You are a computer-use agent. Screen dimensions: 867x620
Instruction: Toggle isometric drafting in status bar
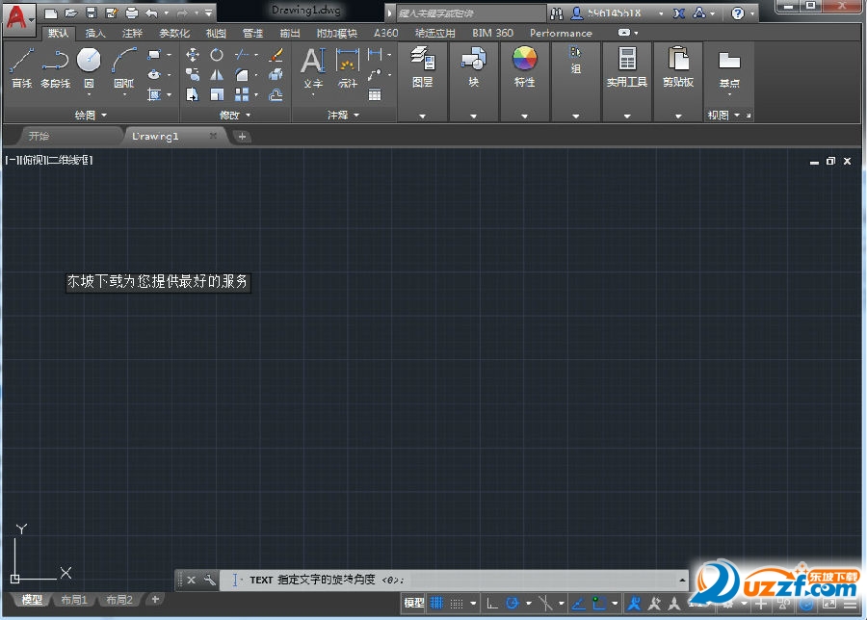coord(545,604)
